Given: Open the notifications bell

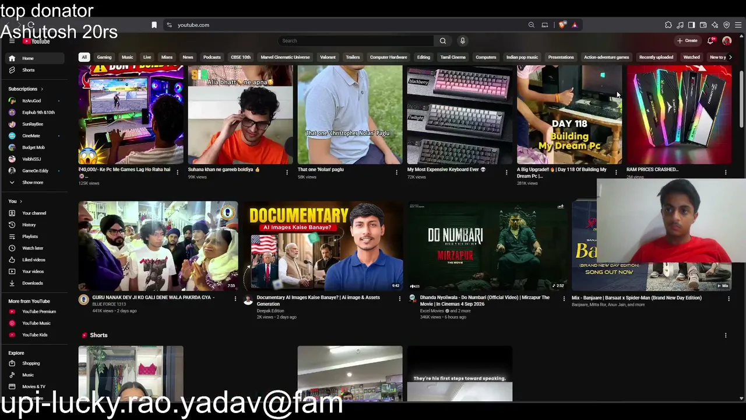Looking at the screenshot, I should [710, 41].
